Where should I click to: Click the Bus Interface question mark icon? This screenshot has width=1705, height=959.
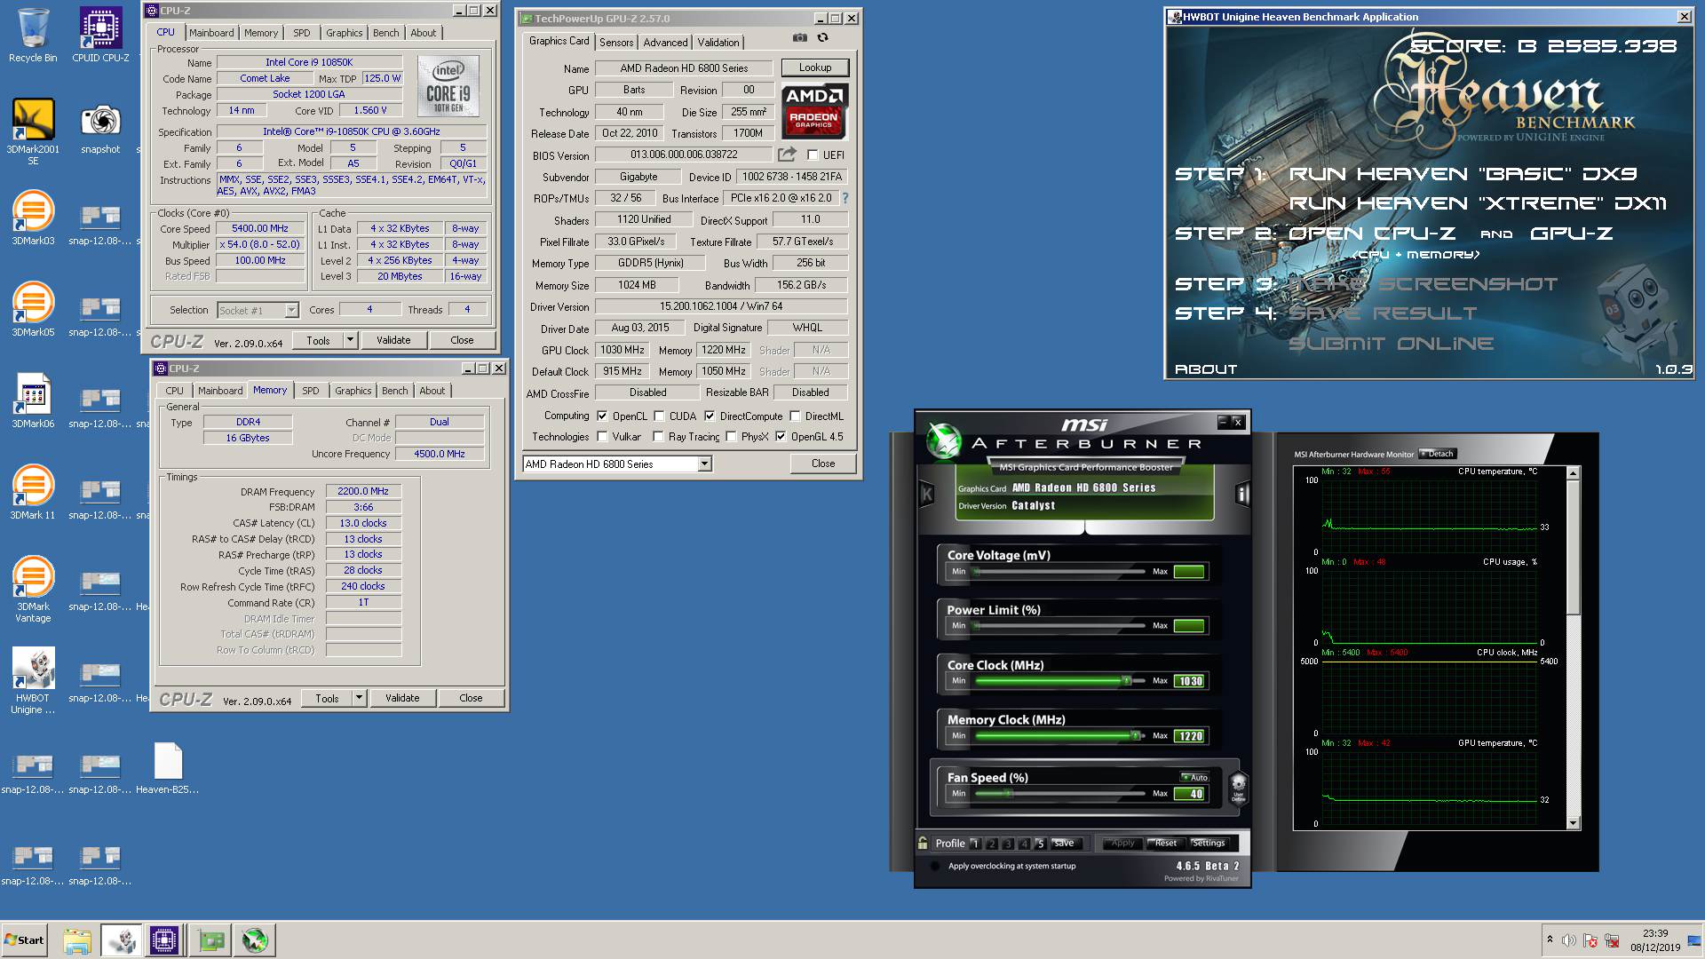pos(845,198)
